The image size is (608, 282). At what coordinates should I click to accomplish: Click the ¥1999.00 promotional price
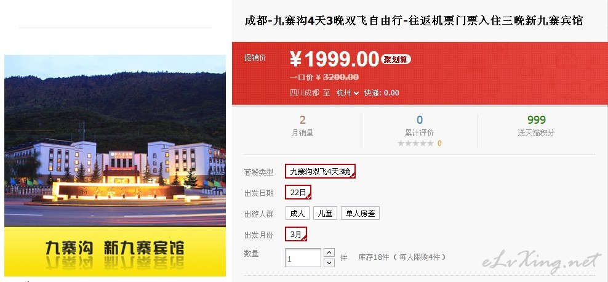point(334,59)
